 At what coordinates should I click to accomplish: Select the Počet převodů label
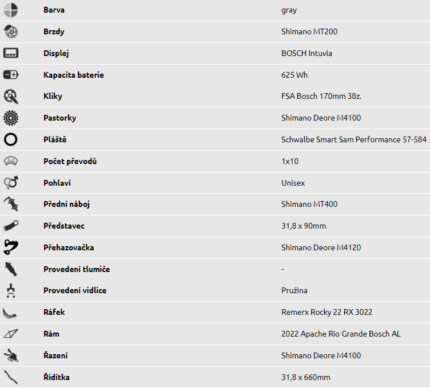70,161
